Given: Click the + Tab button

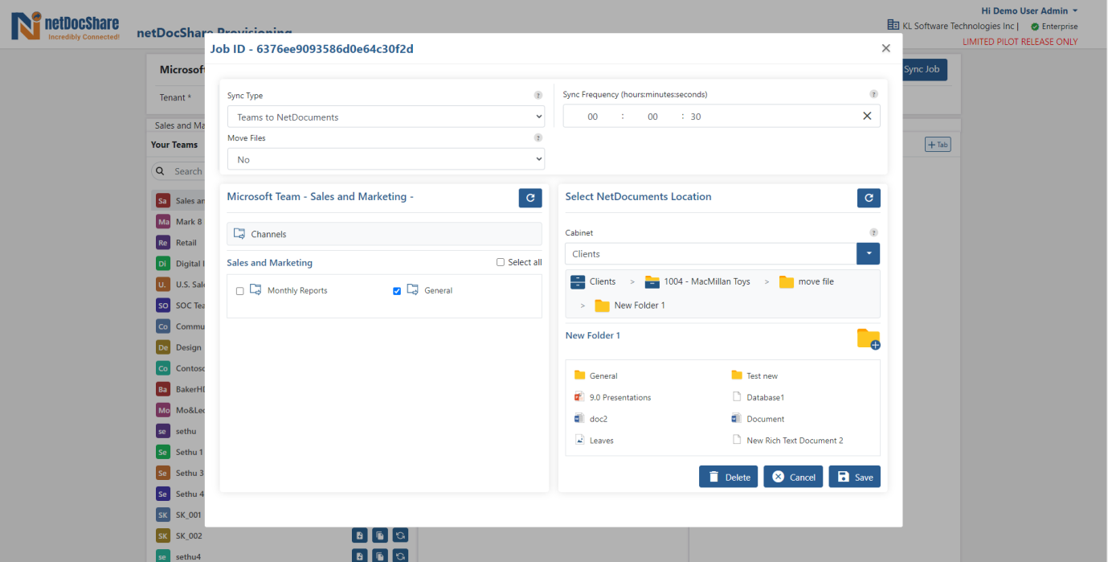Looking at the screenshot, I should (x=938, y=145).
